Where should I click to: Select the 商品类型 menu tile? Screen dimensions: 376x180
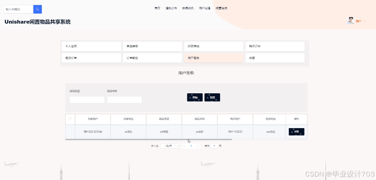click(x=152, y=46)
